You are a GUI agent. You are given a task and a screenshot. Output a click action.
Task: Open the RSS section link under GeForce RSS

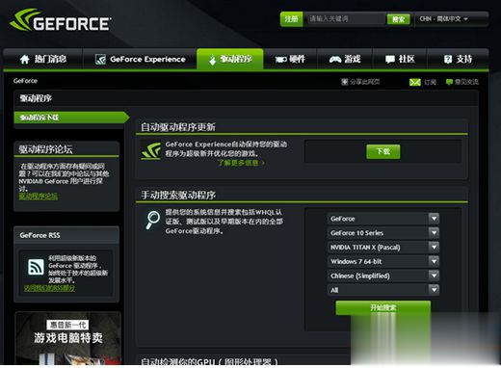(x=49, y=288)
